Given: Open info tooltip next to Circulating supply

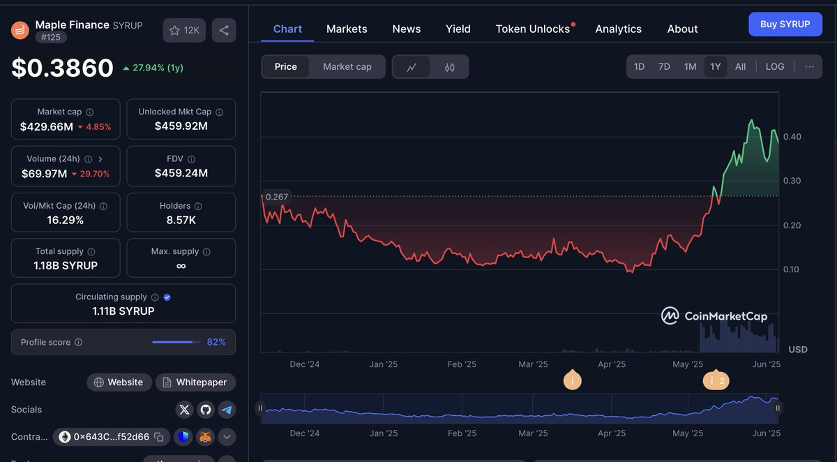Looking at the screenshot, I should 155,297.
